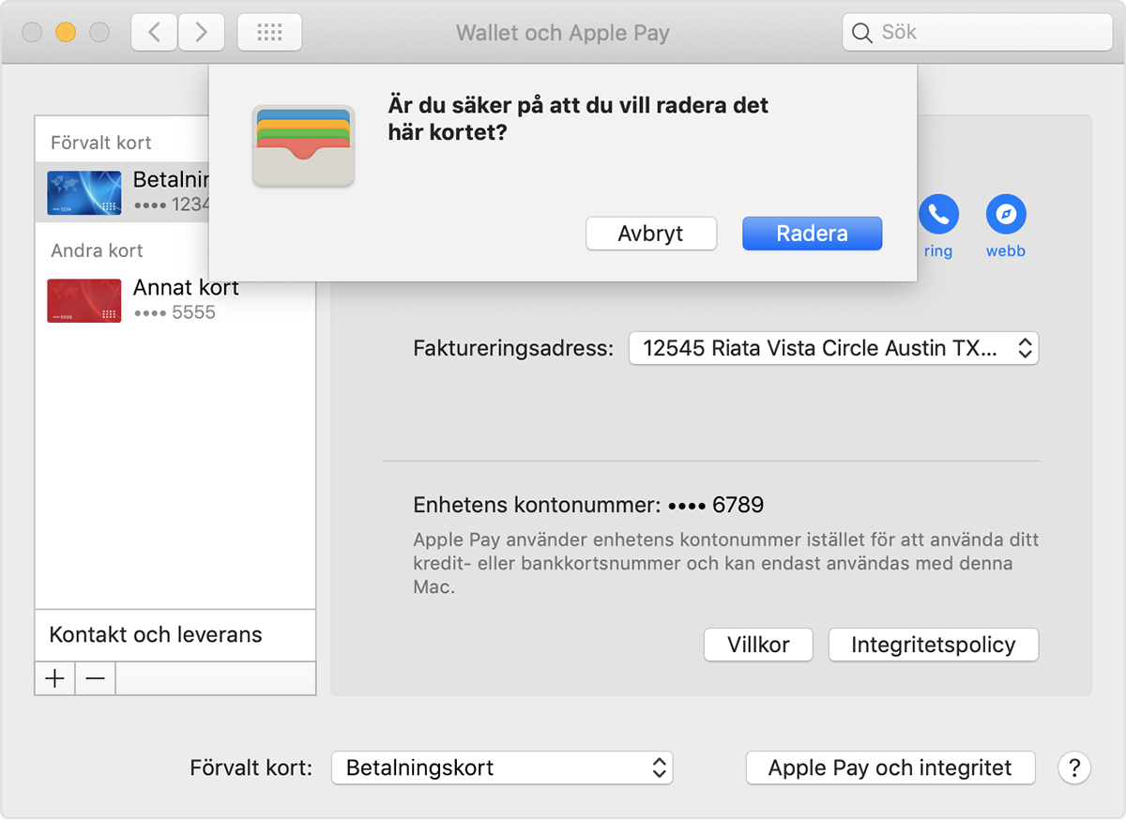Viewport: 1126px width, 820px height.
Task: Click the back navigation arrow
Action: pos(154,33)
